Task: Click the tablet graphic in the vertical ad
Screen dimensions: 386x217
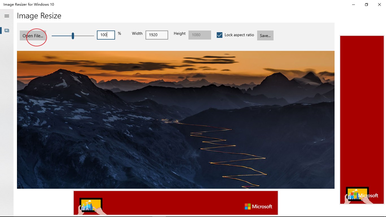Action: click(x=357, y=194)
